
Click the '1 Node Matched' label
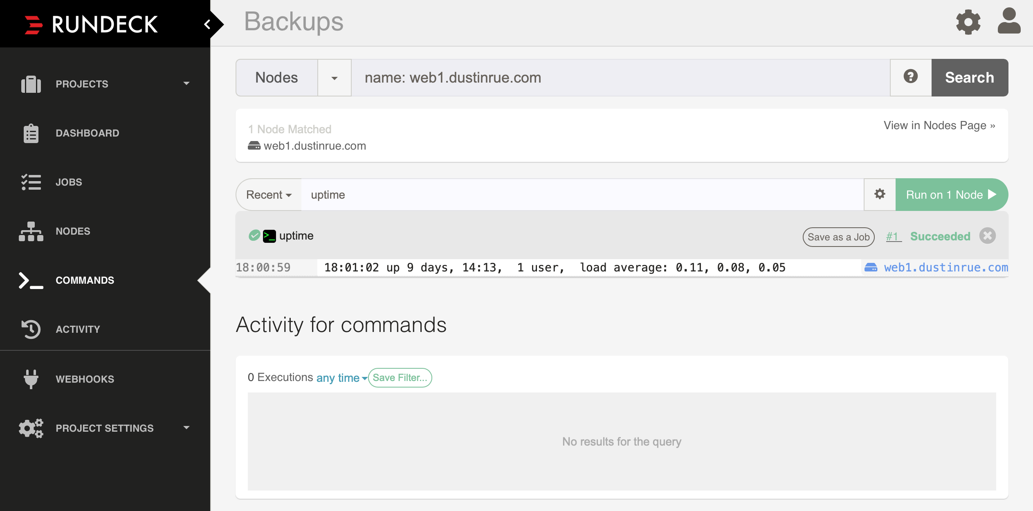tap(290, 129)
